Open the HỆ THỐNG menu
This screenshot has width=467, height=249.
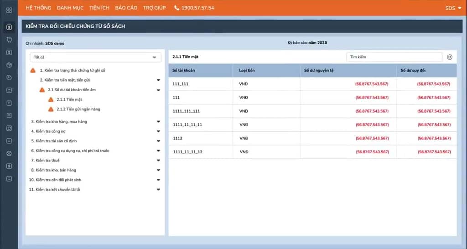click(38, 8)
